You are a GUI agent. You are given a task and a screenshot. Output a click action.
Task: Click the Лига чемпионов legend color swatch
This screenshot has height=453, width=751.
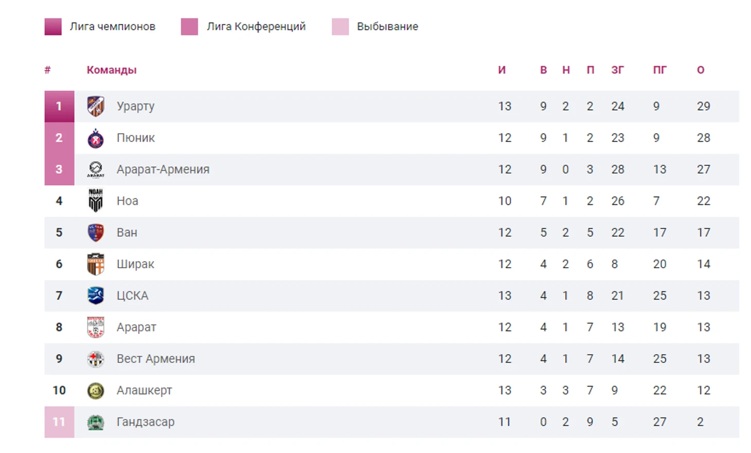click(53, 27)
